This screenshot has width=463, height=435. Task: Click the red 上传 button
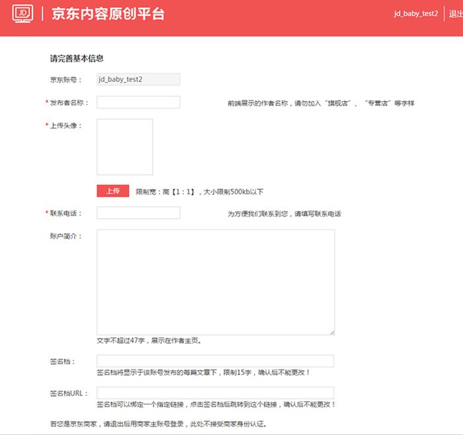(113, 191)
